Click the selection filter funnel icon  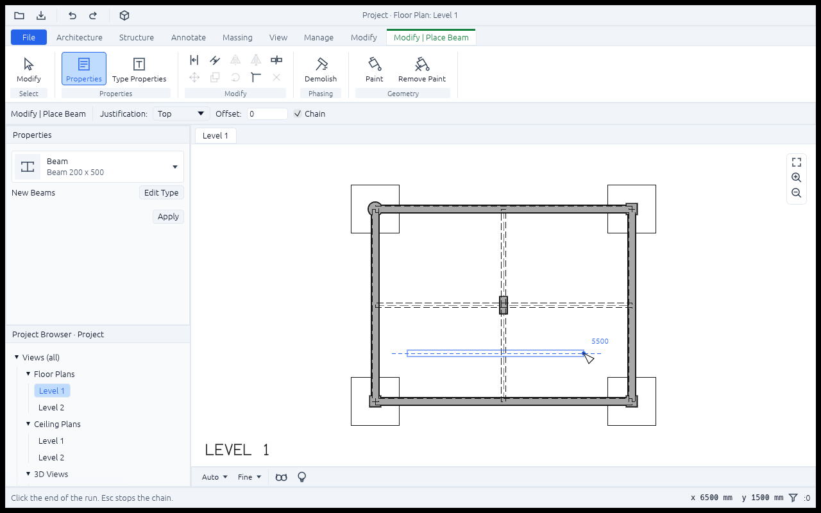[x=793, y=498]
